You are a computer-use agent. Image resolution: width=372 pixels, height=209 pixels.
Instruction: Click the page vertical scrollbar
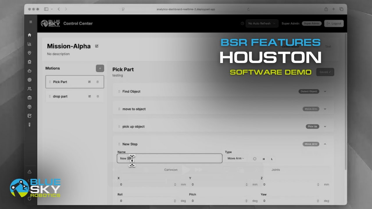(x=345, y=102)
